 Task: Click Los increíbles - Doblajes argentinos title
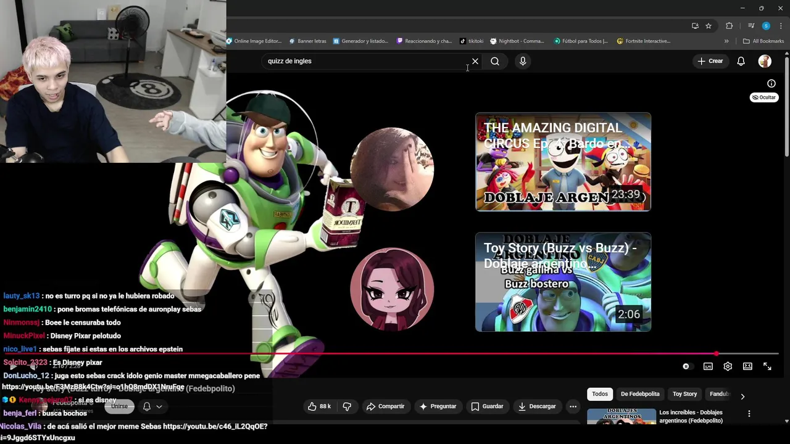click(x=691, y=416)
